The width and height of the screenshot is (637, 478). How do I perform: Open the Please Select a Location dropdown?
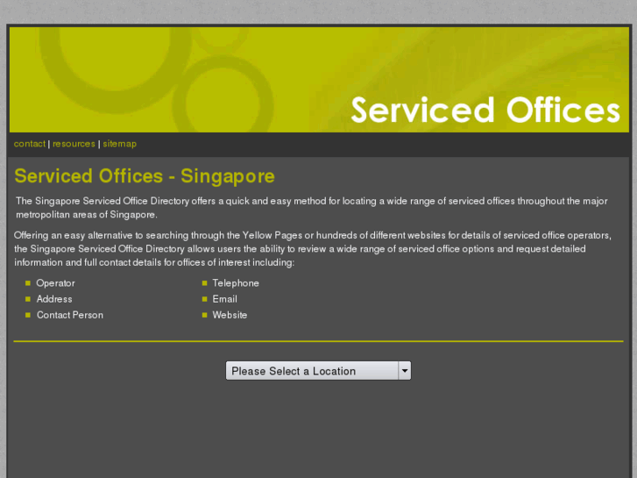tap(318, 371)
